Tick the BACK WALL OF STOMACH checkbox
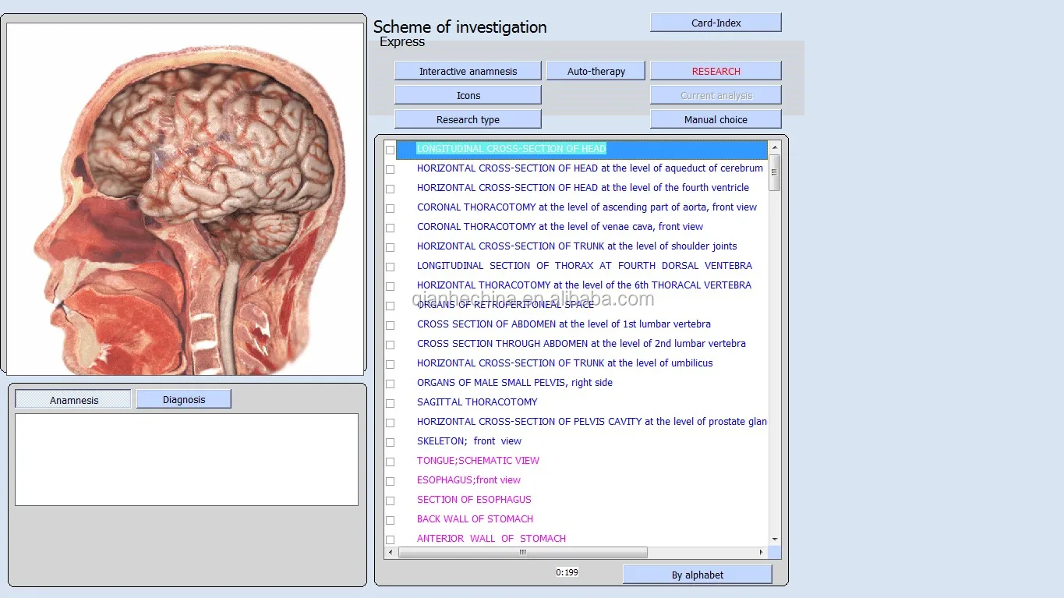 click(x=390, y=520)
